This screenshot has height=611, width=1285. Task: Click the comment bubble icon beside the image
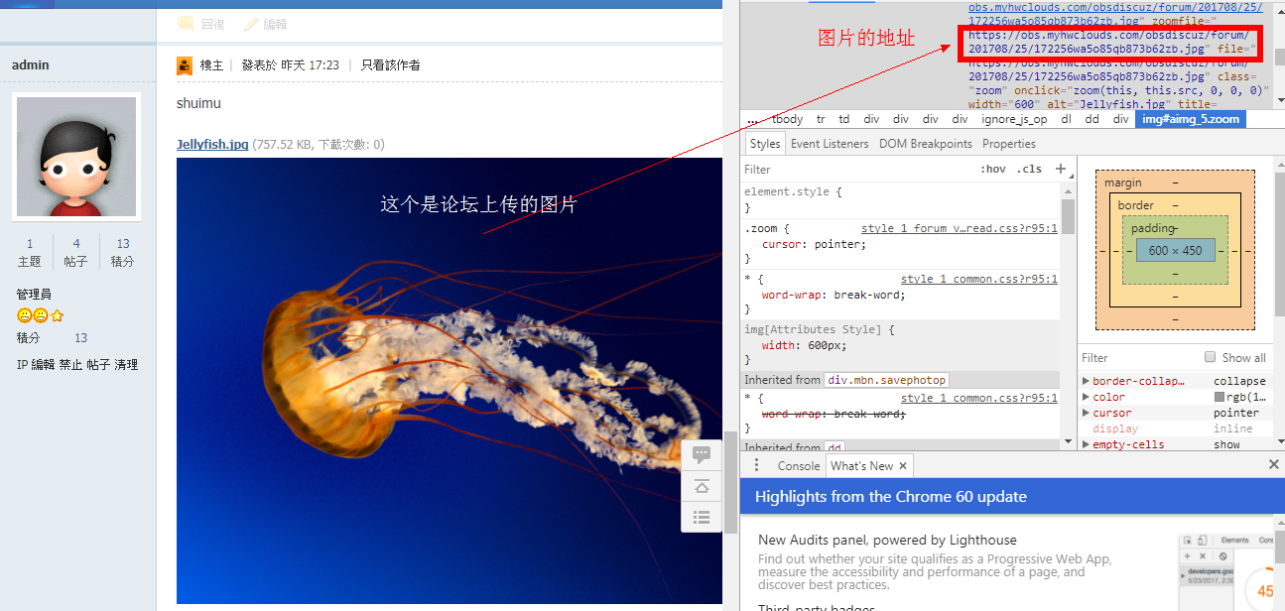(702, 455)
